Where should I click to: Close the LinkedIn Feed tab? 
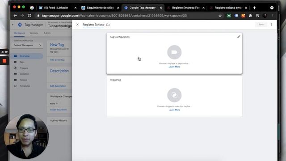[76, 8]
